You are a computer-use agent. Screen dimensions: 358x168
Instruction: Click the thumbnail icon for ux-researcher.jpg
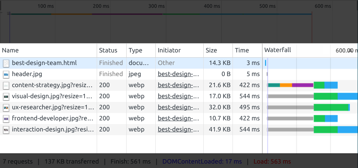pyautogui.click(x=6, y=108)
